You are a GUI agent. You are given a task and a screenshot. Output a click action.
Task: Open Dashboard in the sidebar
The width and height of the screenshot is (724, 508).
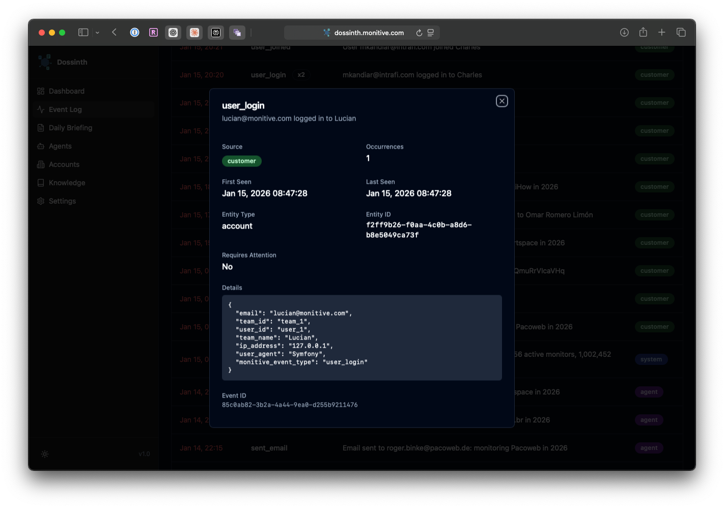pos(66,91)
